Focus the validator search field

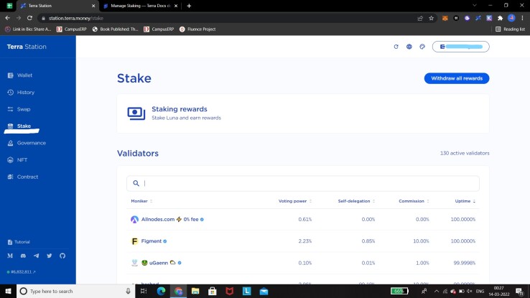pos(303,183)
